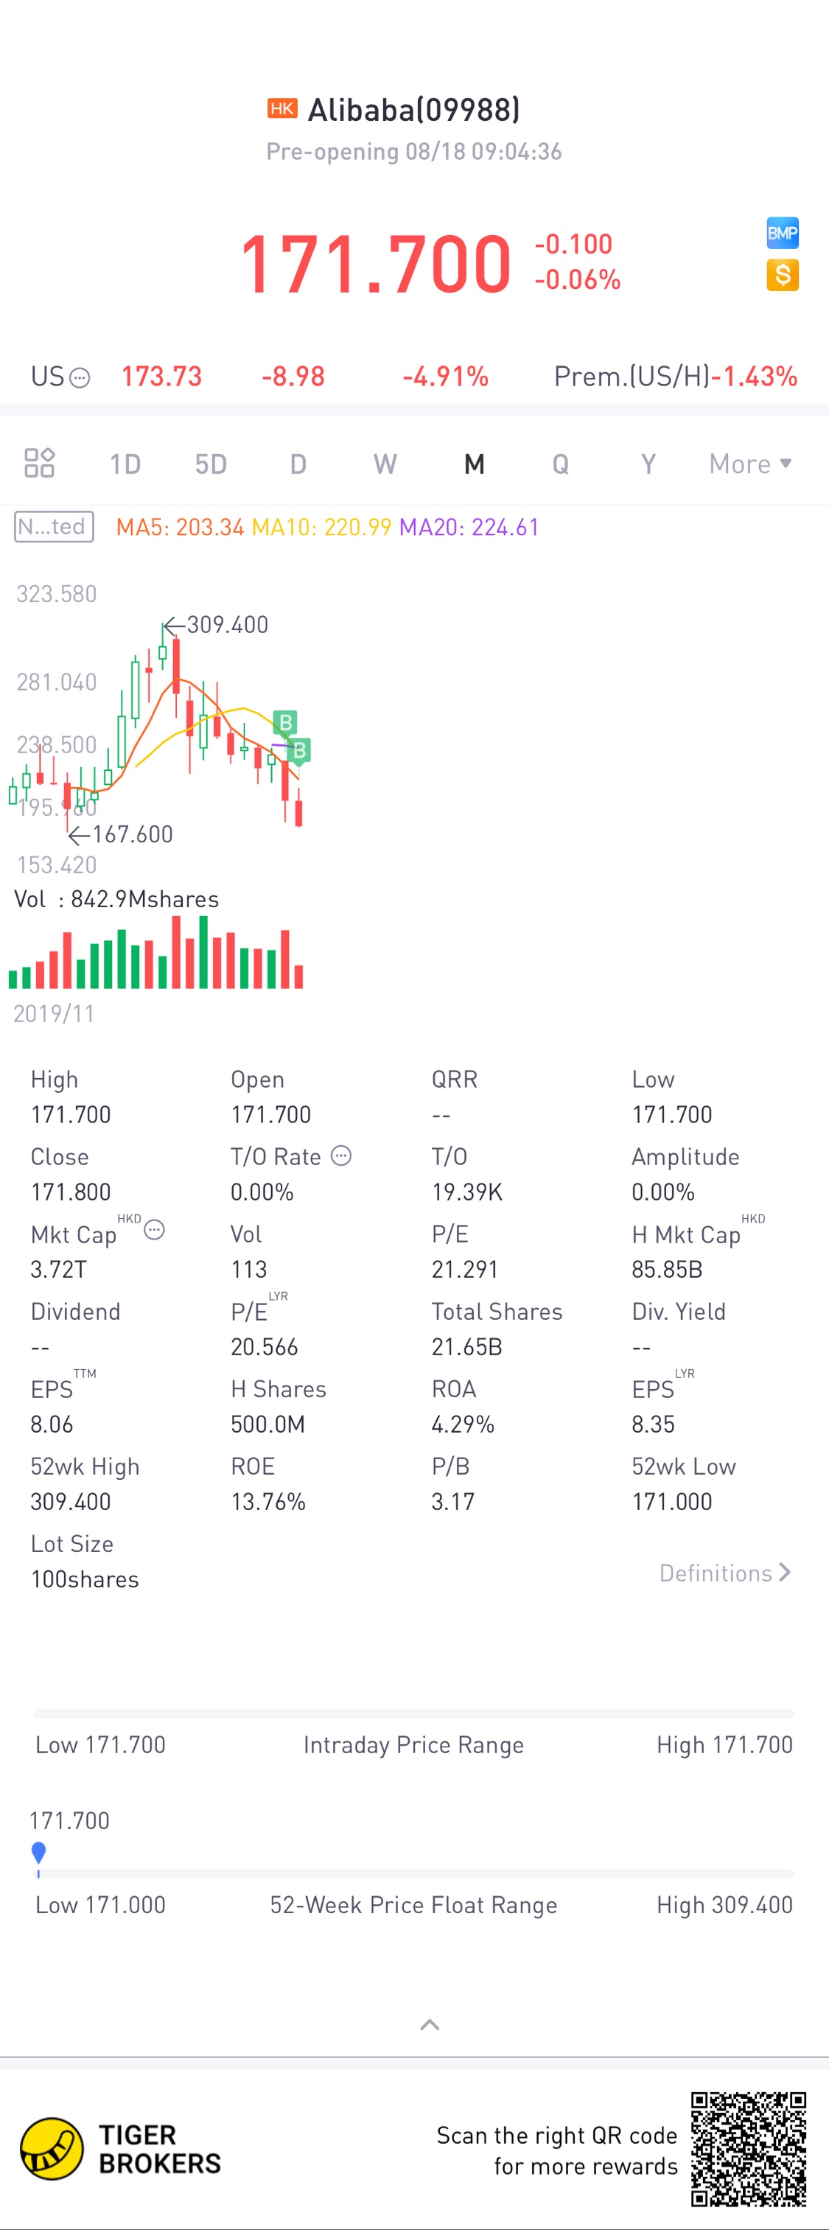The width and height of the screenshot is (829, 2230).
Task: Open the More timeframe dropdown
Action: 749,464
